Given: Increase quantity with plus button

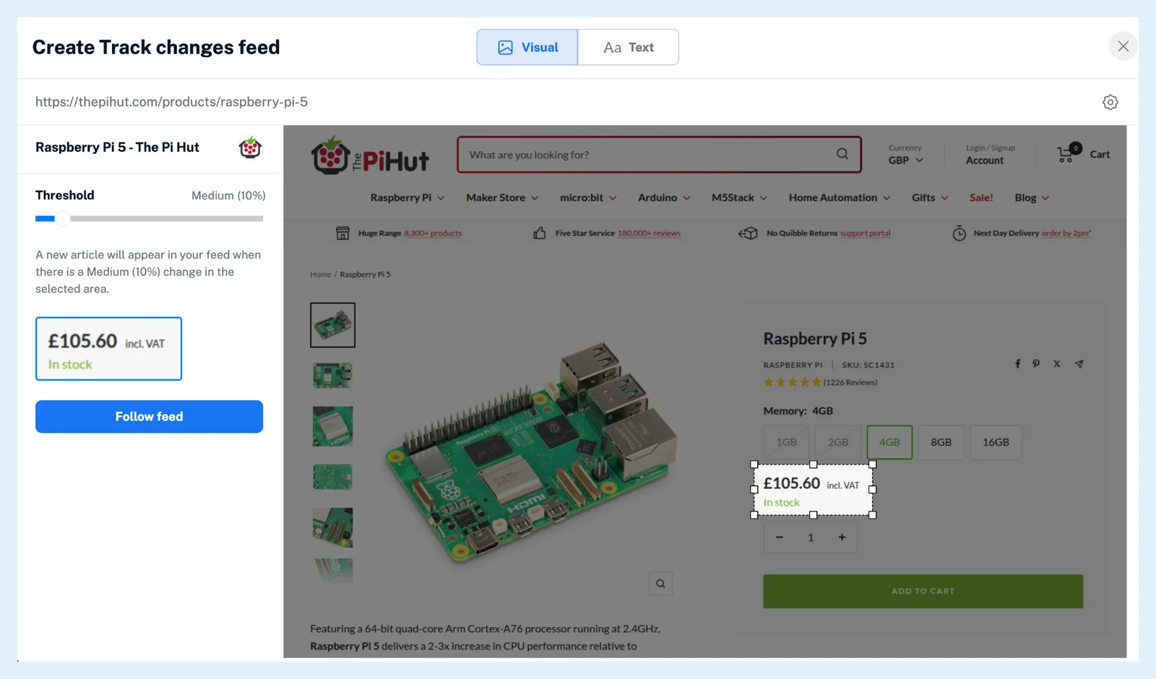Looking at the screenshot, I should 842,537.
